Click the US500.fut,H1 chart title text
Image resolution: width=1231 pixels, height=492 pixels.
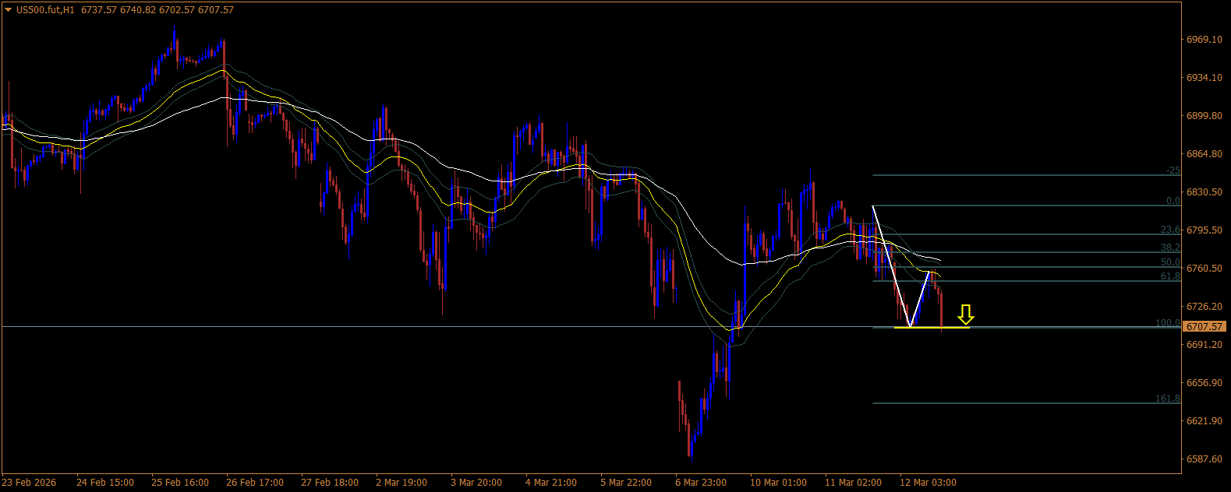pos(45,10)
